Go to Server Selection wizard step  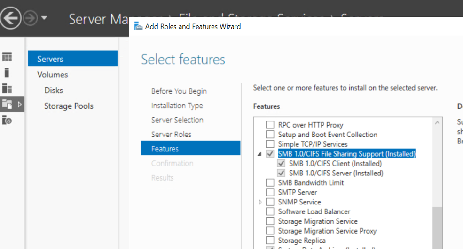(177, 120)
